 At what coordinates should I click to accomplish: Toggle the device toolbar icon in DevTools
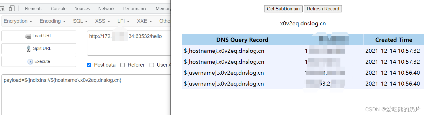(12, 8)
